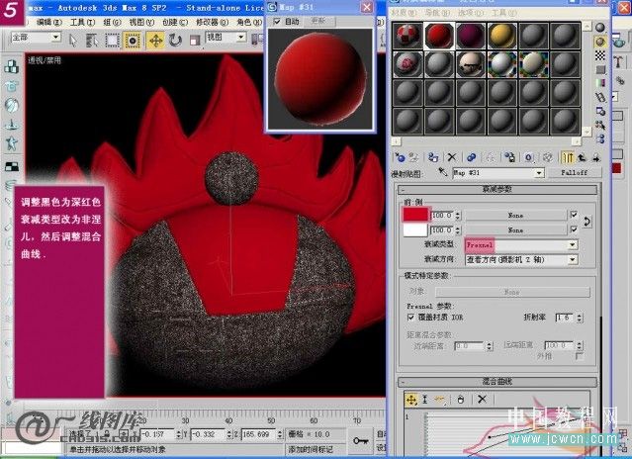Adjust index of refraction 1.6 spinner
632x459 pixels.
pyautogui.click(x=580, y=318)
